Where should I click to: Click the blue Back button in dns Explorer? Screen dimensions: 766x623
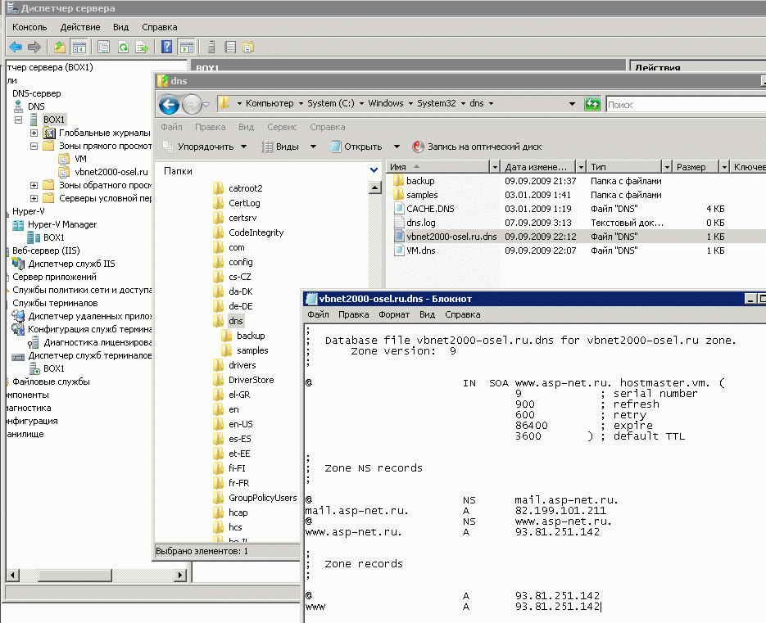coord(169,104)
